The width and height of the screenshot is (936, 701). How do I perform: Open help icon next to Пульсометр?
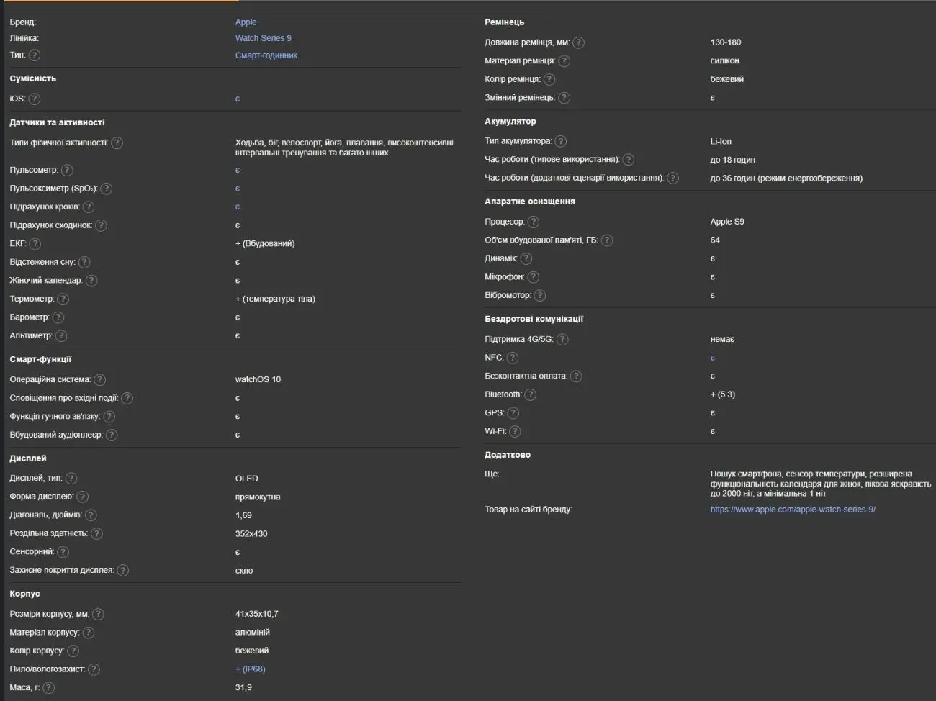click(x=67, y=170)
